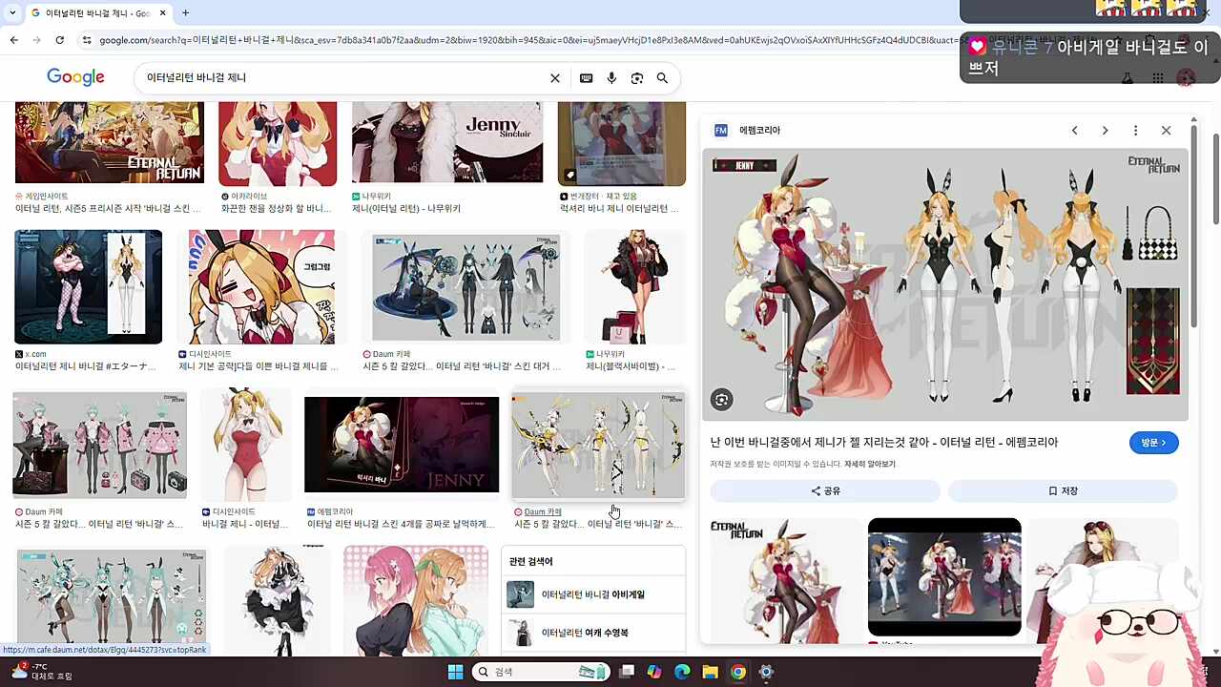Image resolution: width=1221 pixels, height=687 pixels.
Task: Open Google Lens image search icon
Action: pyautogui.click(x=636, y=78)
